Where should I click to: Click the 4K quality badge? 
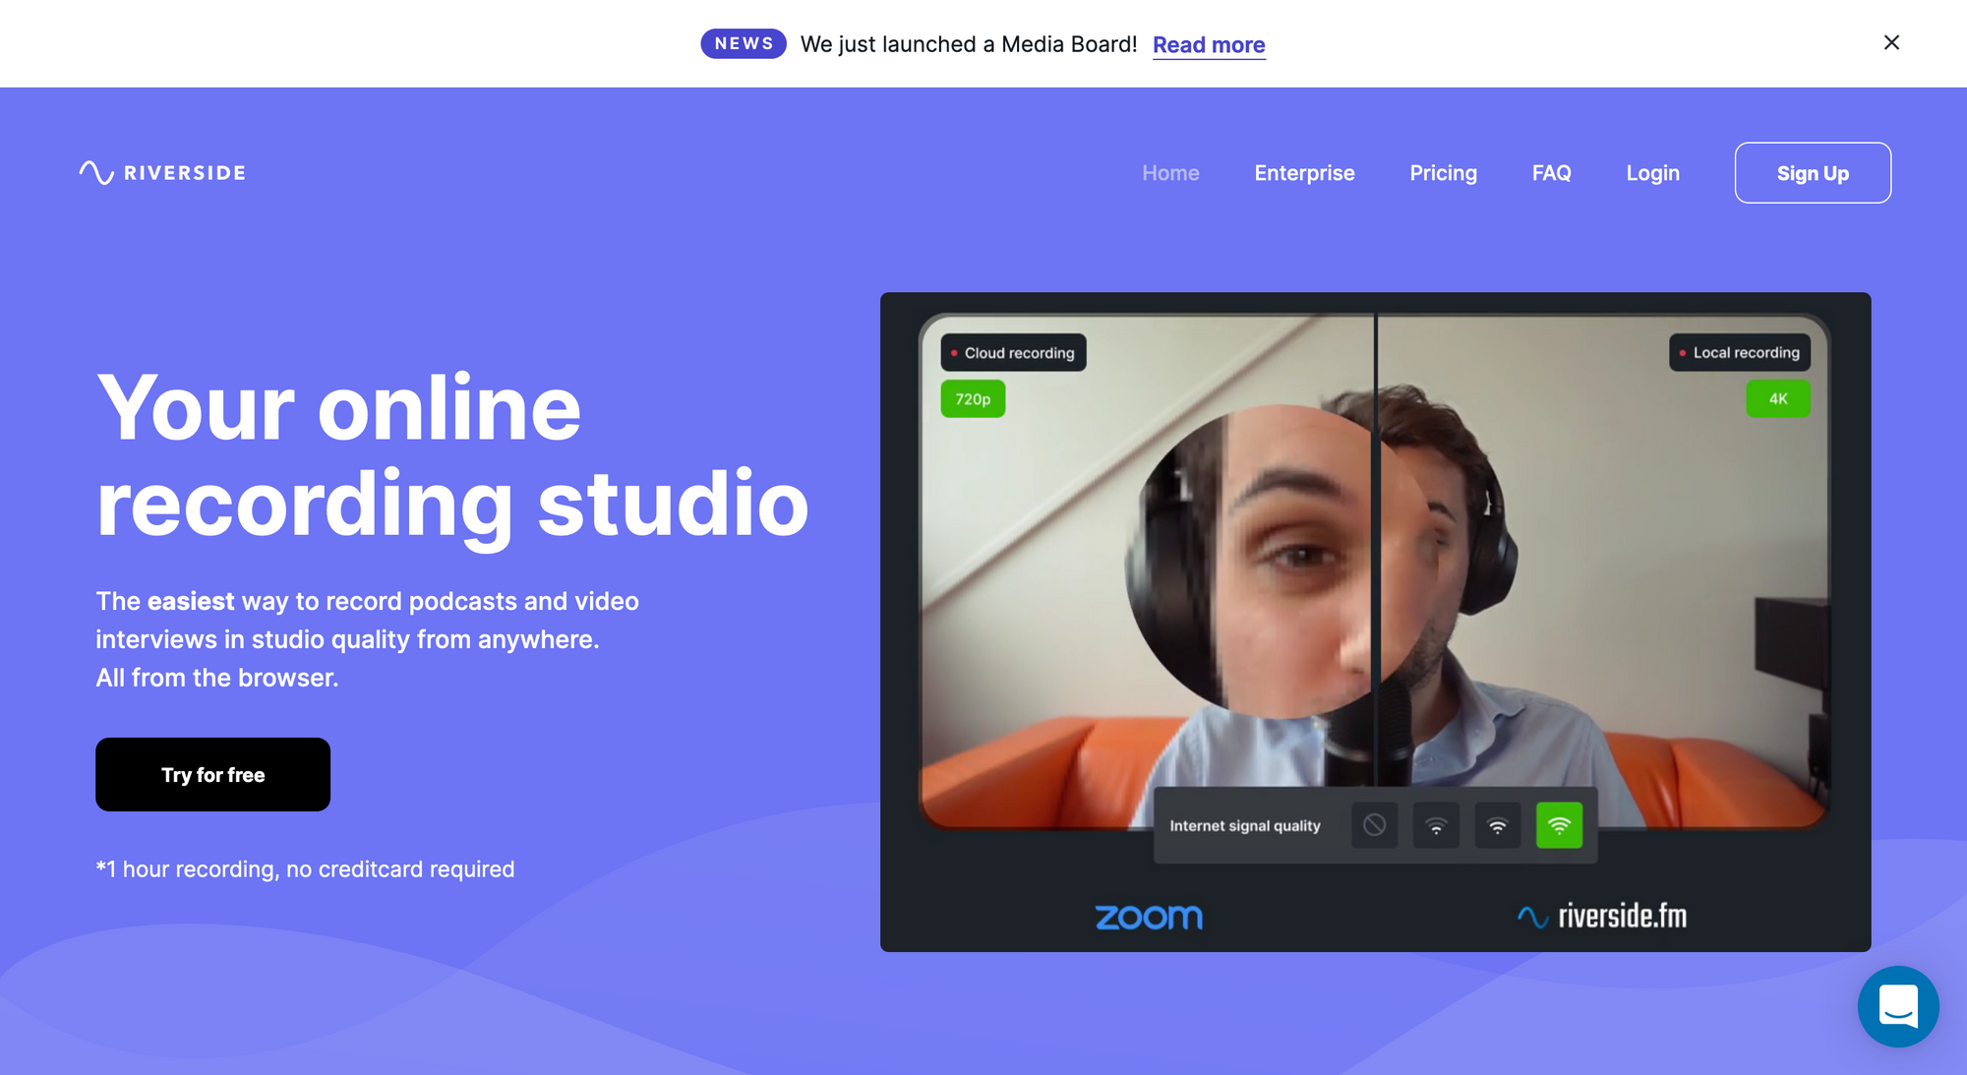pos(1777,399)
